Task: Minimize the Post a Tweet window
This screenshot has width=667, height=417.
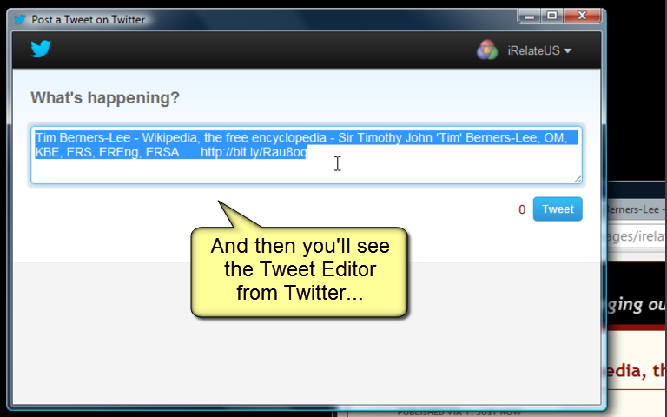Action: 529,16
